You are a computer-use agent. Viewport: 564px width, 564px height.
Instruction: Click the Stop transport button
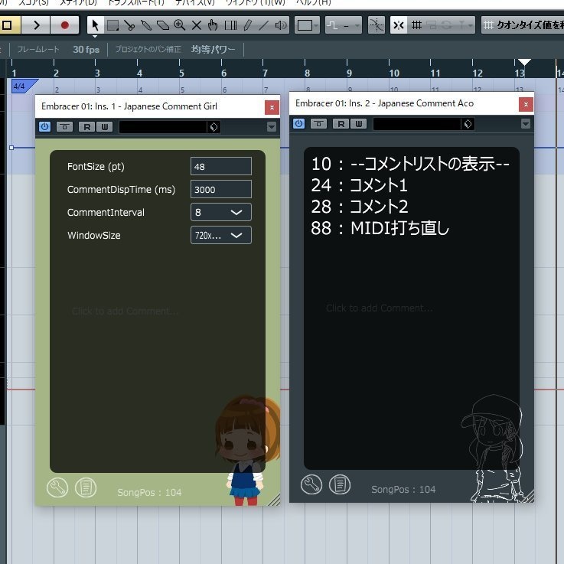coord(8,25)
